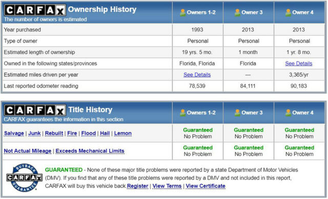Open the Rebuilt title link
Image resolution: width=328 pixels, height=199 pixels.
tap(54, 133)
